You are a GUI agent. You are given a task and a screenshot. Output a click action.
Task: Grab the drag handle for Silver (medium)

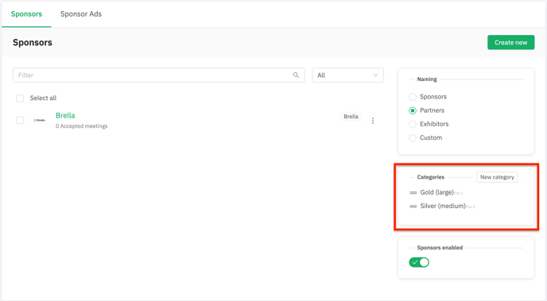click(x=413, y=206)
